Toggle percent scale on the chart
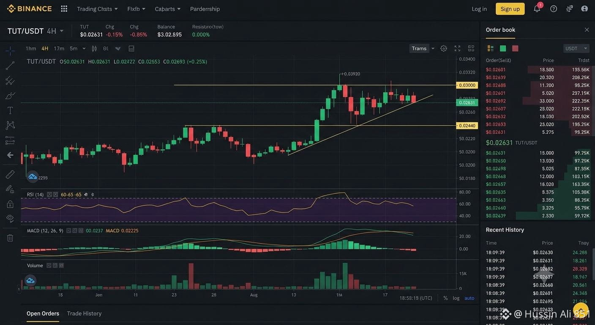Viewport: 595px width, 325px height. click(x=445, y=298)
